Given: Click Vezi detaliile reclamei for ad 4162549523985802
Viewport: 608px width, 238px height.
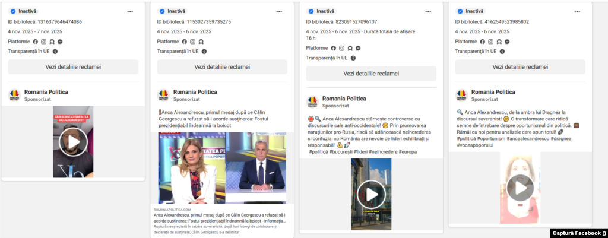Looking at the screenshot, I should 520,66.
